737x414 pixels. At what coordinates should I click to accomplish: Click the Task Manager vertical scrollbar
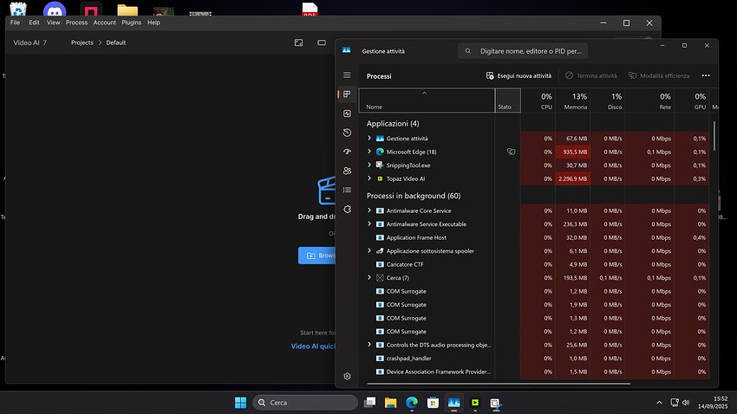tap(714, 136)
